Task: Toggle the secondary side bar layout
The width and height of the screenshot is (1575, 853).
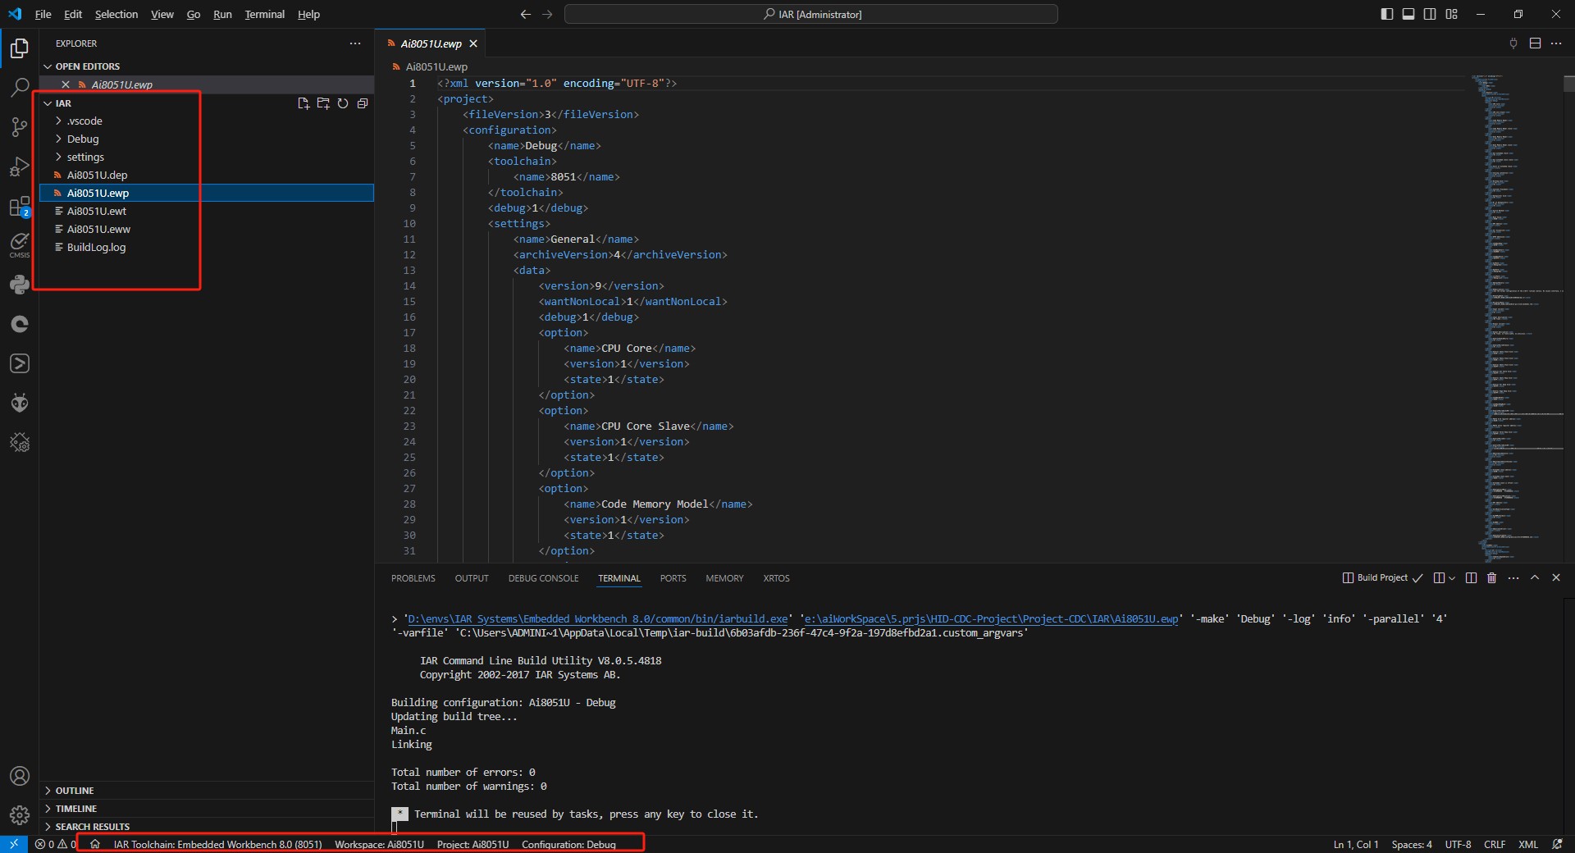Action: [x=1430, y=14]
